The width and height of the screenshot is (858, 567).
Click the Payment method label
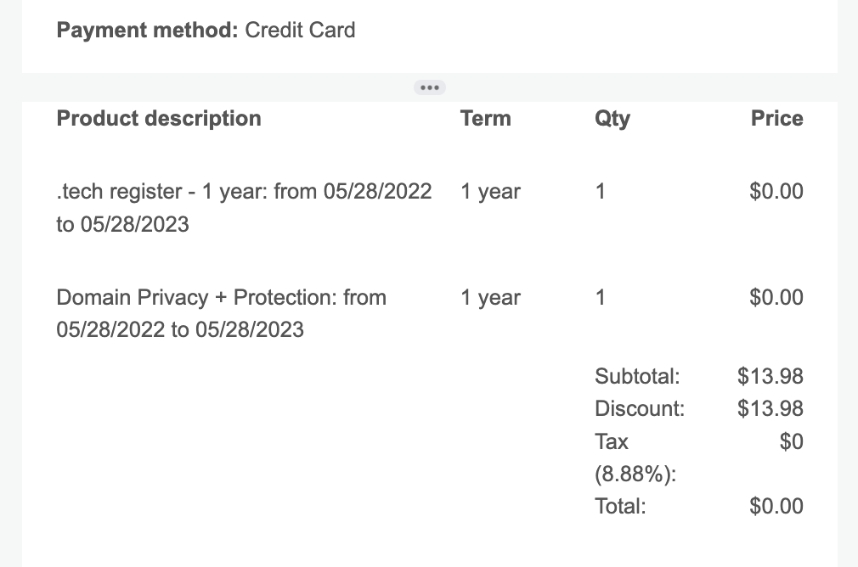point(147,30)
